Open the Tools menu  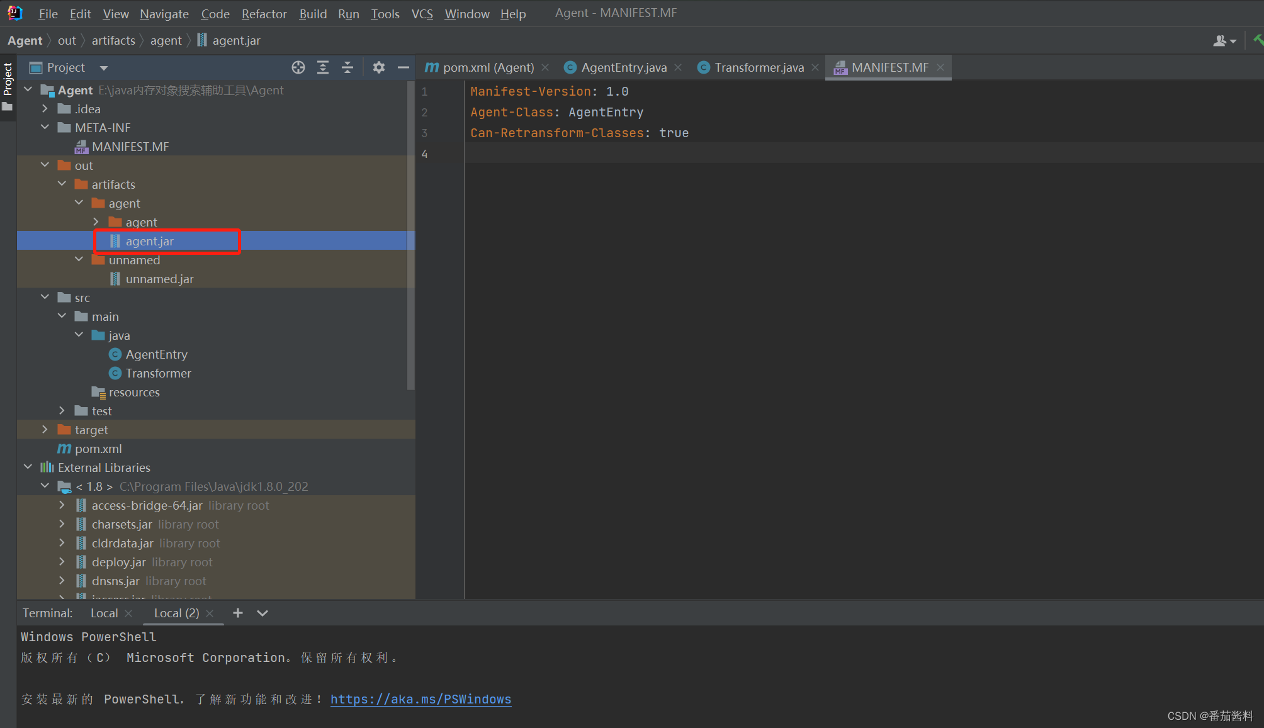click(x=385, y=14)
